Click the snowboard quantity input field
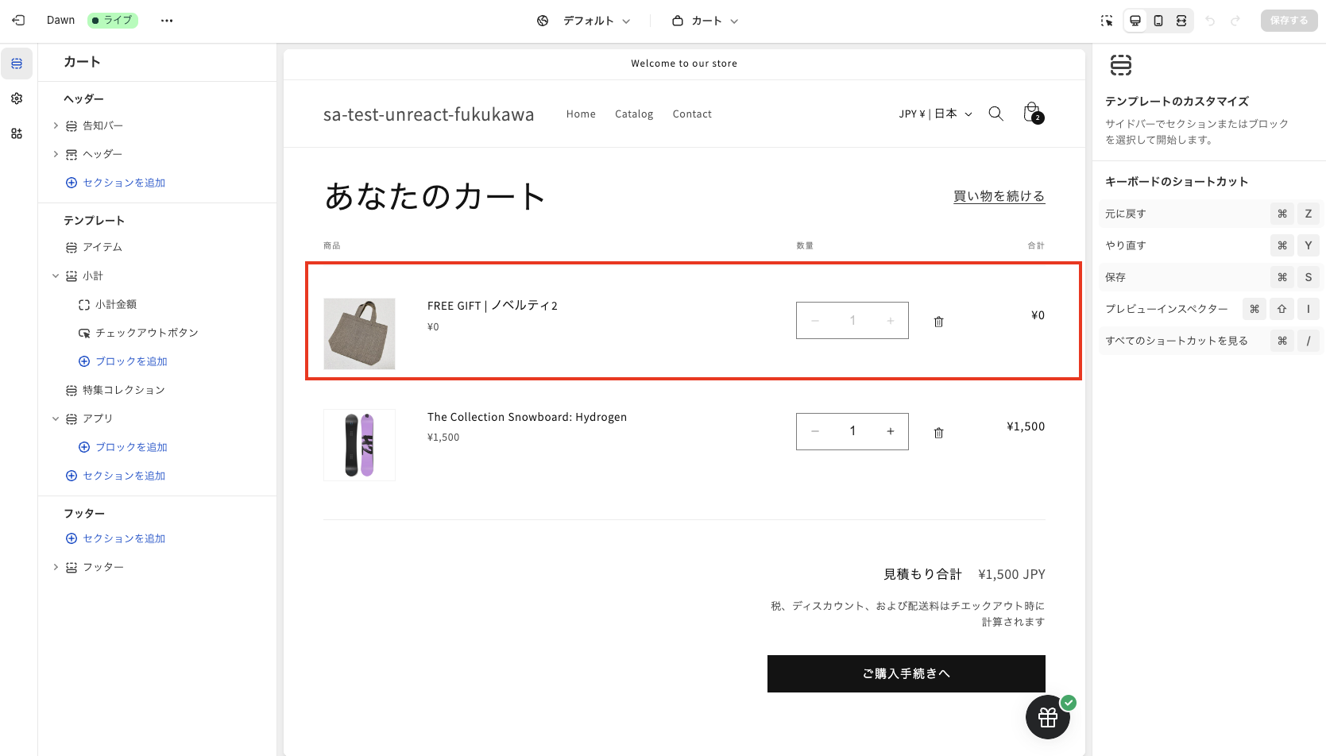Screen dimensions: 1326x756 pos(852,431)
